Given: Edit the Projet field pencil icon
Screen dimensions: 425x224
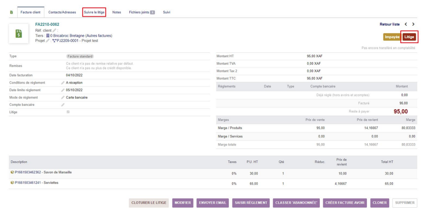Looking at the screenshot, I should (x=48, y=41).
